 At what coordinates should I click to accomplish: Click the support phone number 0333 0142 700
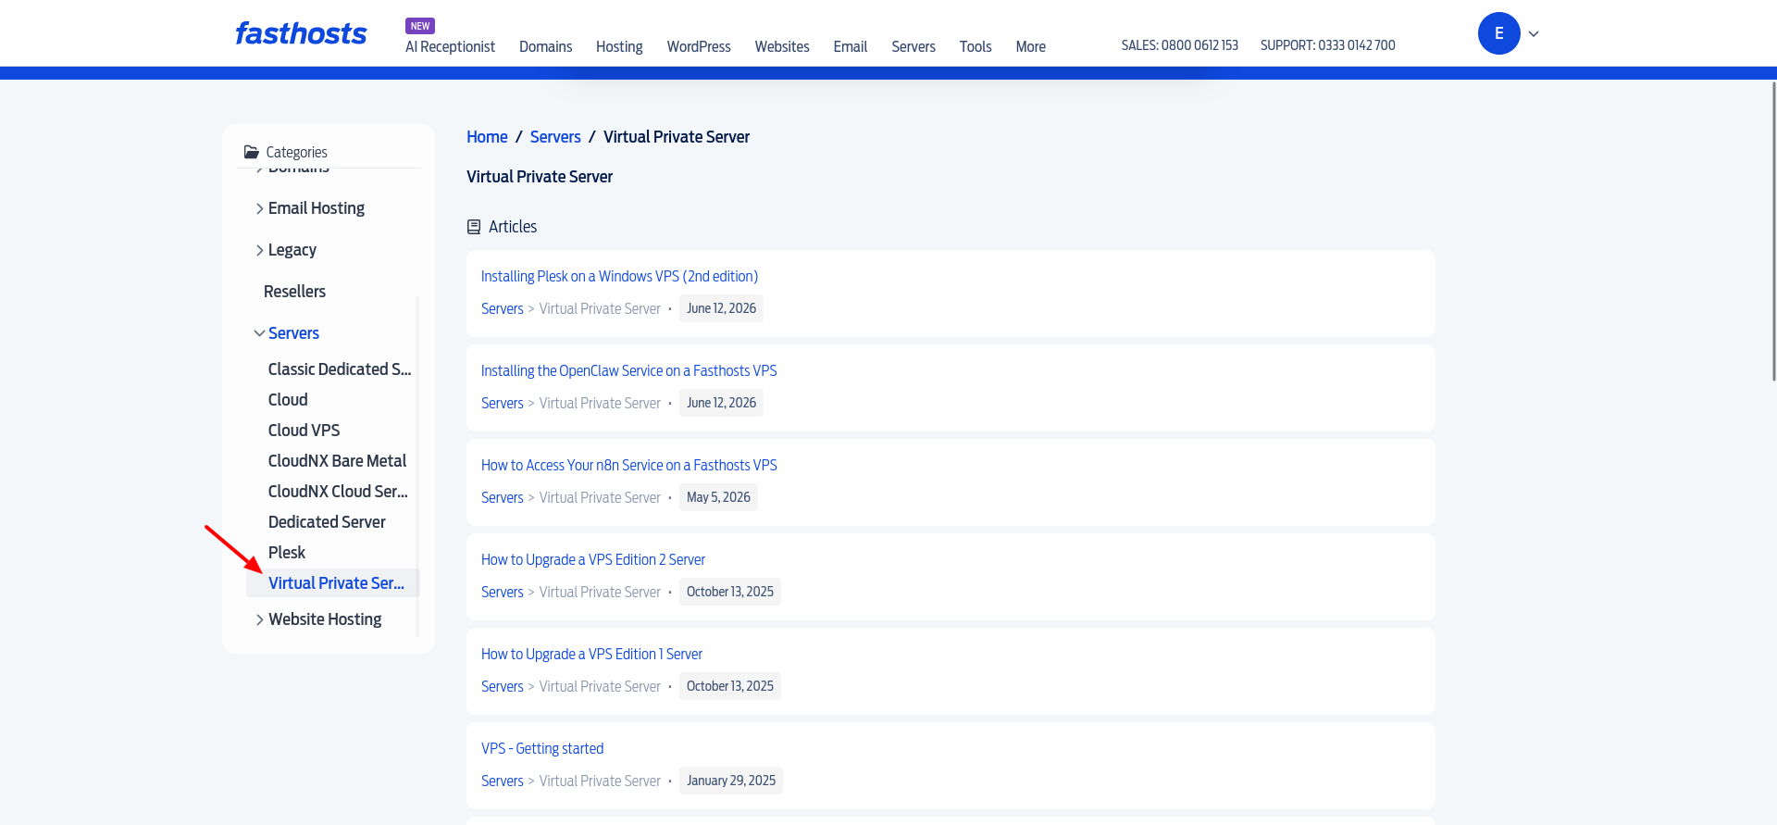pos(1357,45)
